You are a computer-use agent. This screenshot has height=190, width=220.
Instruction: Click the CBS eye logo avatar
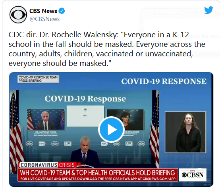tap(18, 15)
